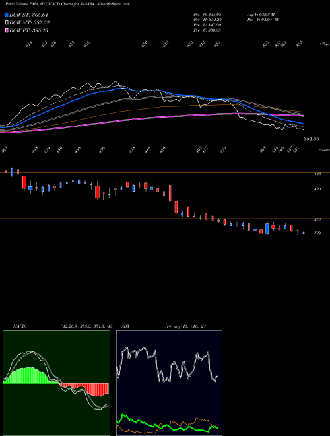Click the MACD (12,26,9) parameters text
330x436 pixels.
tap(86, 326)
